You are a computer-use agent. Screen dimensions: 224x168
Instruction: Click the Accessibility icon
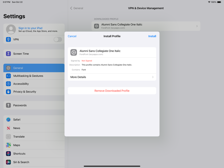pyautogui.click(x=8, y=84)
